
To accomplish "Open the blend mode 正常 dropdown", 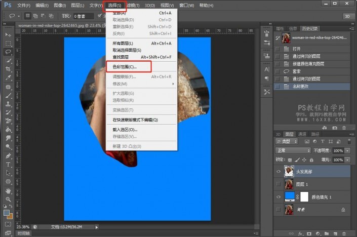I will click(x=293, y=151).
